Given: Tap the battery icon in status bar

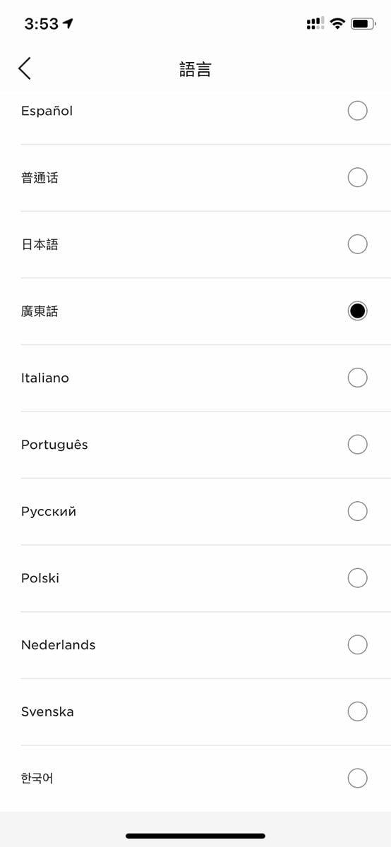Looking at the screenshot, I should pos(363,24).
